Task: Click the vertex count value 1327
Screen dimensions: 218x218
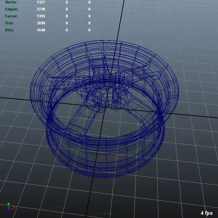Action: click(x=41, y=2)
